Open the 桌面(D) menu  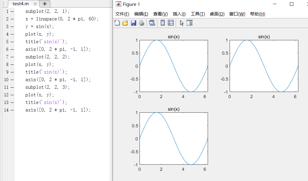pos(217,14)
